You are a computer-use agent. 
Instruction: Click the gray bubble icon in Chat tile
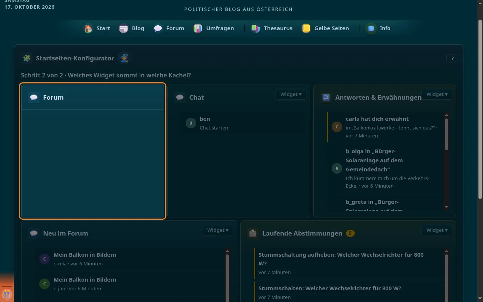pyautogui.click(x=180, y=97)
